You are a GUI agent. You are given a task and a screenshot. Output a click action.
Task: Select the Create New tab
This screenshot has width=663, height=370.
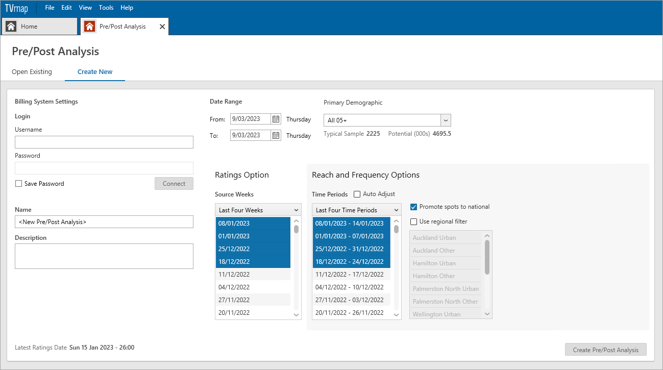pos(95,72)
